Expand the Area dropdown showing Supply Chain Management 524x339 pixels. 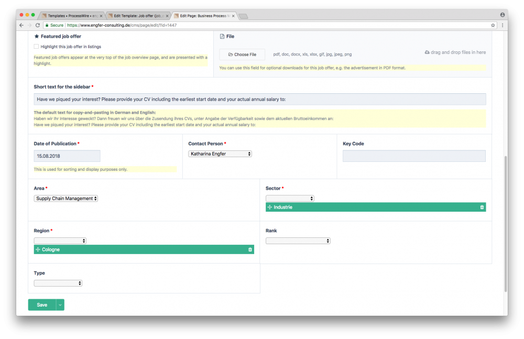click(66, 199)
